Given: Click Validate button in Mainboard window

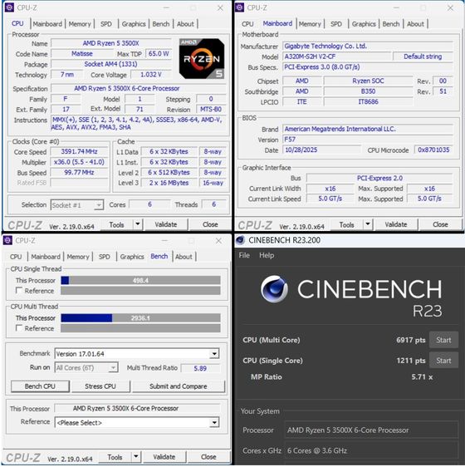Looking at the screenshot, I should (395, 224).
